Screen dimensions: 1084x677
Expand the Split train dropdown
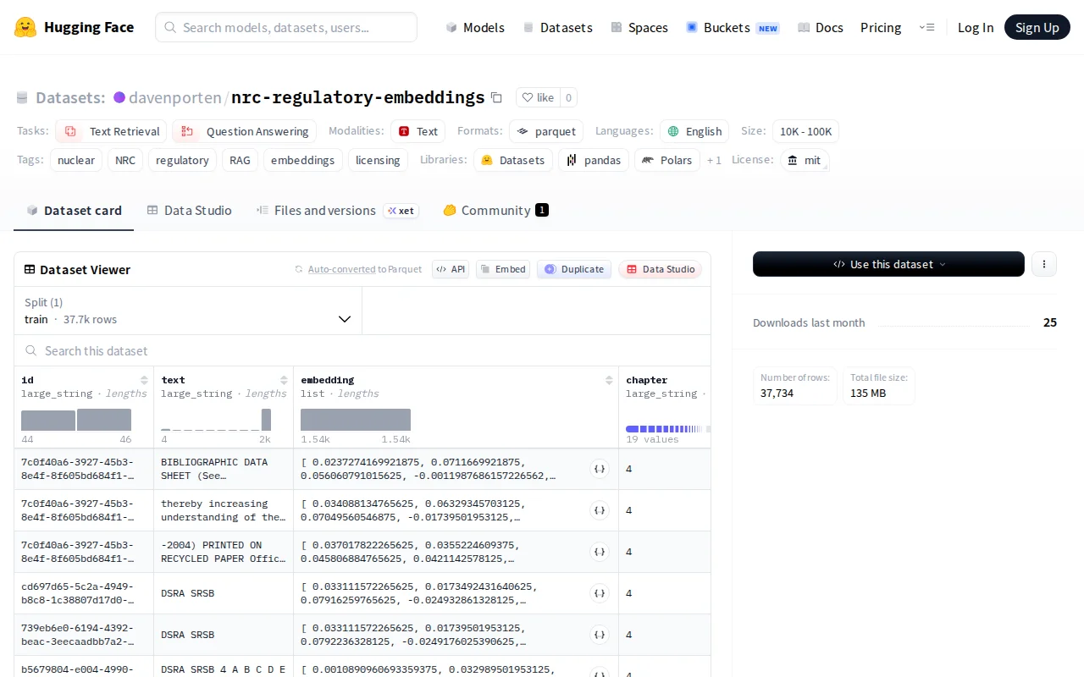[x=188, y=311]
